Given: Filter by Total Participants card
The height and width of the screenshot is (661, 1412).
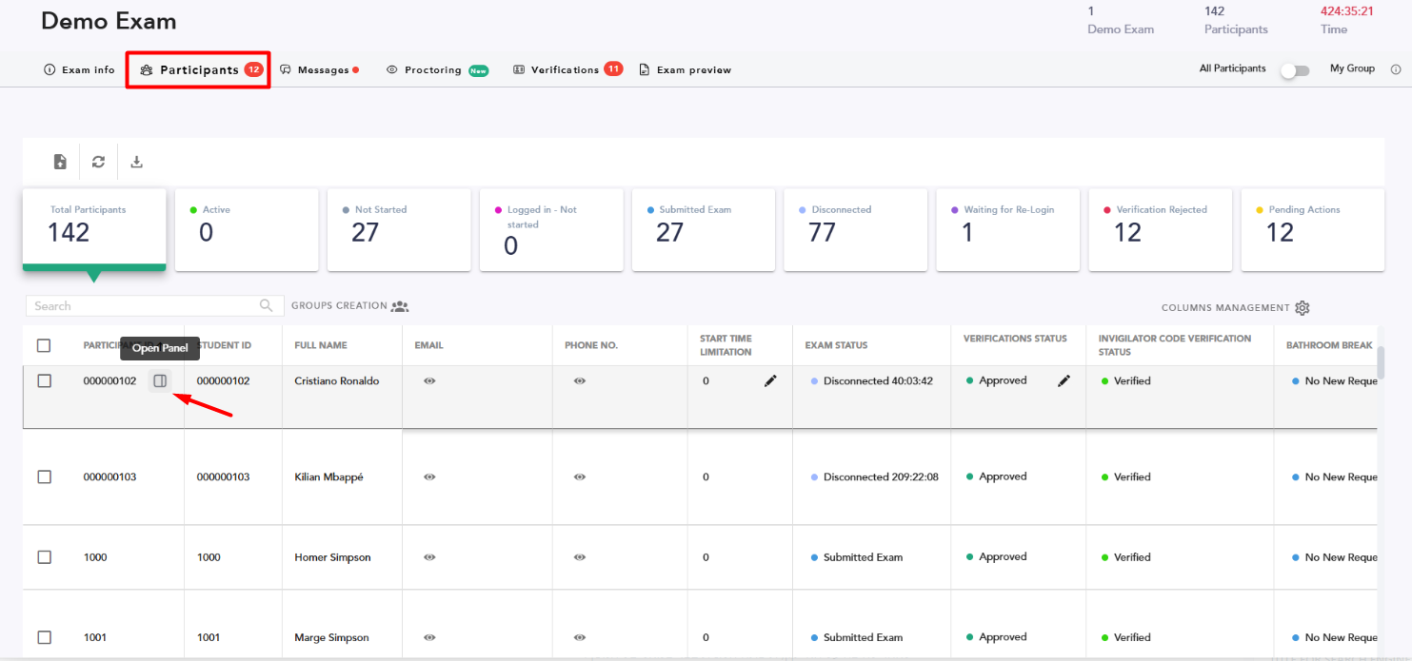Looking at the screenshot, I should (94, 229).
